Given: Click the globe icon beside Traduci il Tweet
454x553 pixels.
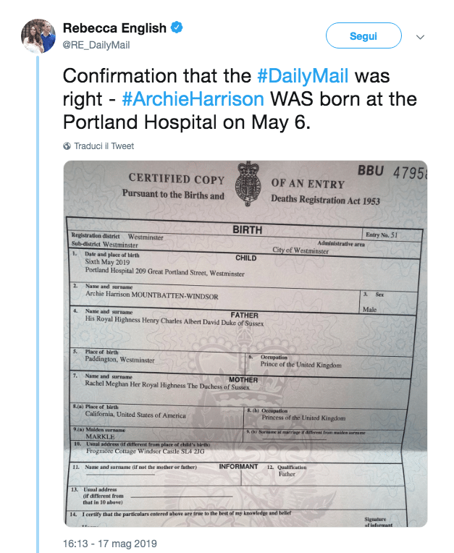Looking at the screenshot, I should pyautogui.click(x=67, y=146).
